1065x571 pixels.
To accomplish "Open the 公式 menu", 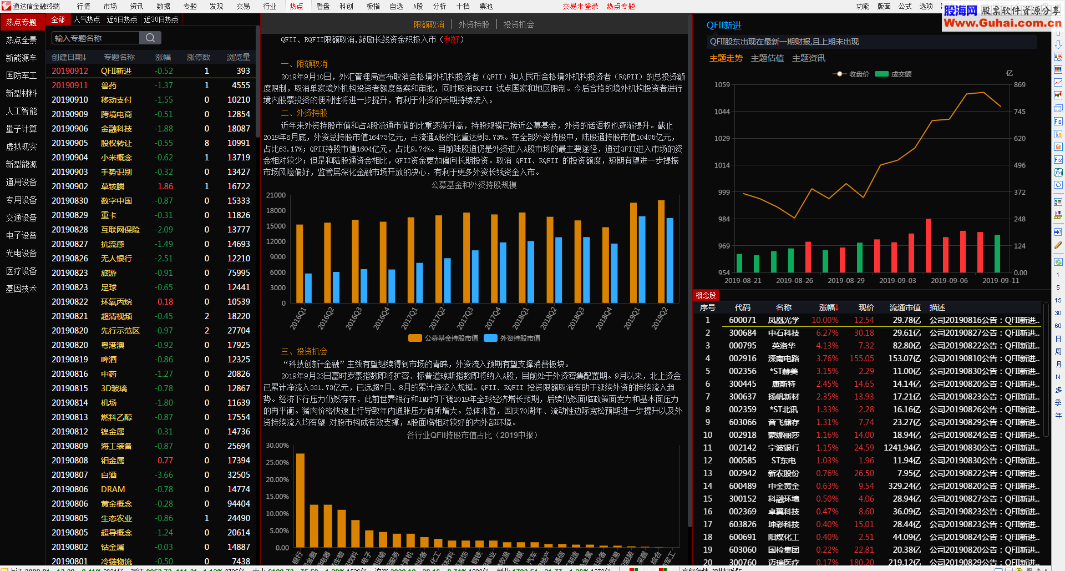I will pos(905,6).
